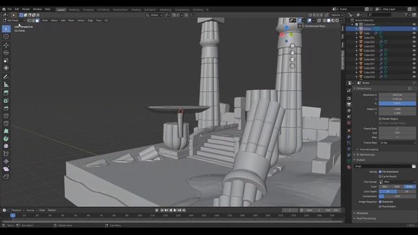The image size is (418, 235).
Task: Select the Smooth tool
Action: (x=6, y=146)
